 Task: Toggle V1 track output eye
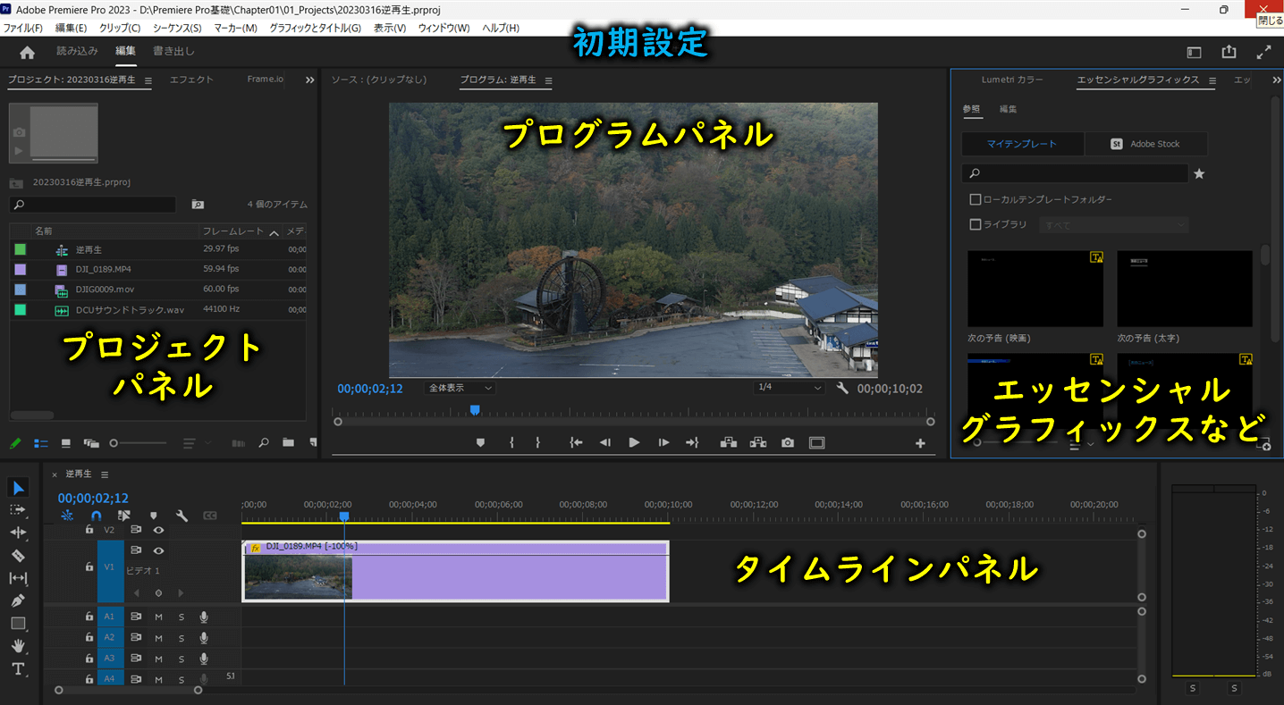click(158, 550)
